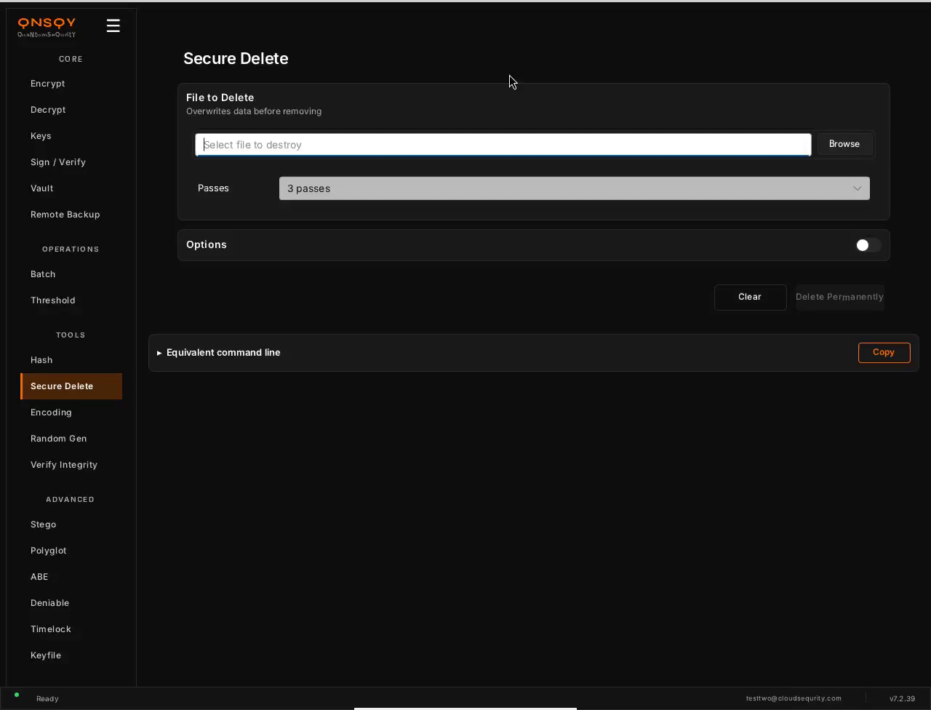The height and width of the screenshot is (710, 931).
Task: Open Remote Backup page
Action: (71, 215)
